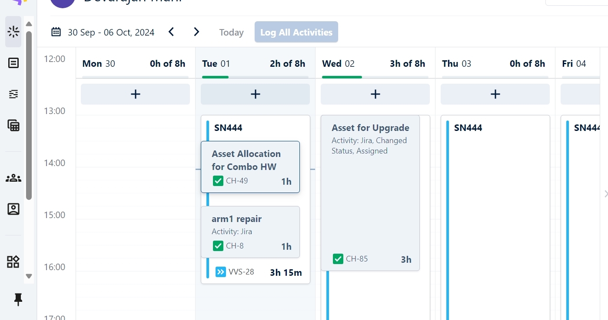Click the CH-85 green checkbox icon
The image size is (608, 320).
(x=338, y=259)
